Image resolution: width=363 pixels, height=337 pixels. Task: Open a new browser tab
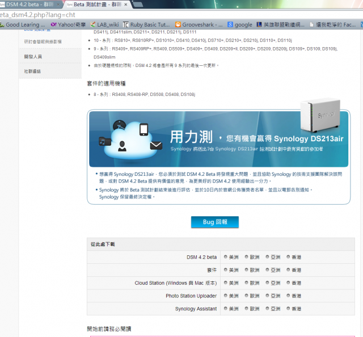click(x=138, y=5)
